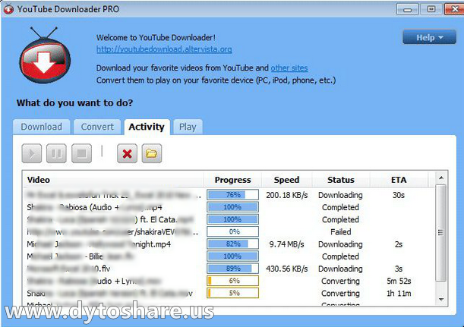
Task: Close the YouTube Downloader PRO window
Action: [x=455, y=9]
